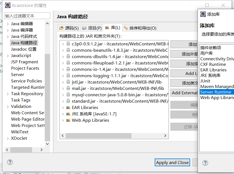Open the Service Policies preference page

pos(27,81)
